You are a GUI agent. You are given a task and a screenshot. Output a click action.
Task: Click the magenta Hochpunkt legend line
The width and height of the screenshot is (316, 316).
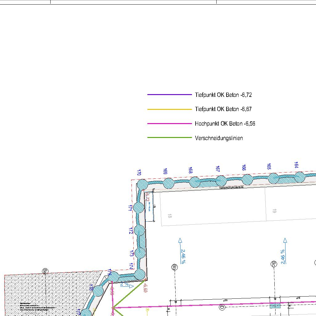(169, 124)
